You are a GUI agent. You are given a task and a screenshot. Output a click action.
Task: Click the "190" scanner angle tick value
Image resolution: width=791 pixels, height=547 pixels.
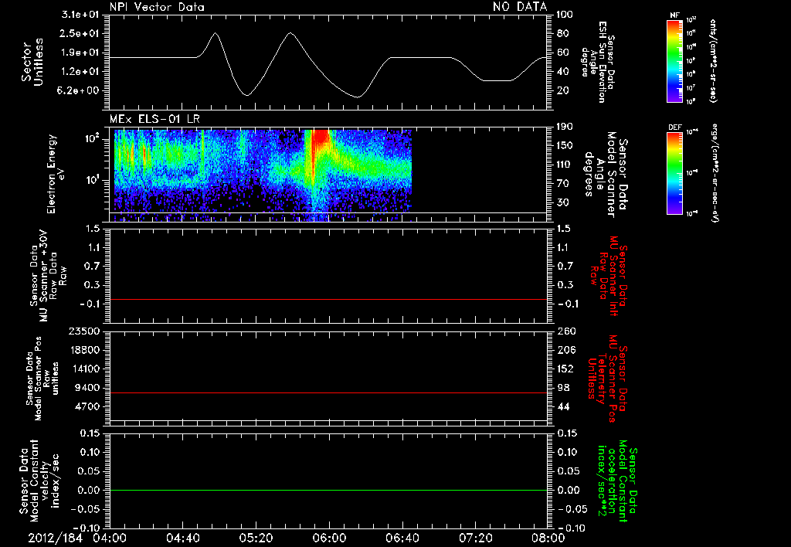[x=565, y=127]
